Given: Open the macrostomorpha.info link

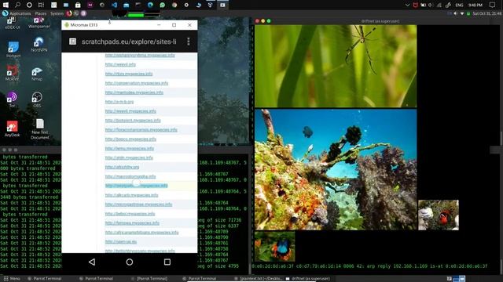Looking at the screenshot, I should click(x=130, y=176).
